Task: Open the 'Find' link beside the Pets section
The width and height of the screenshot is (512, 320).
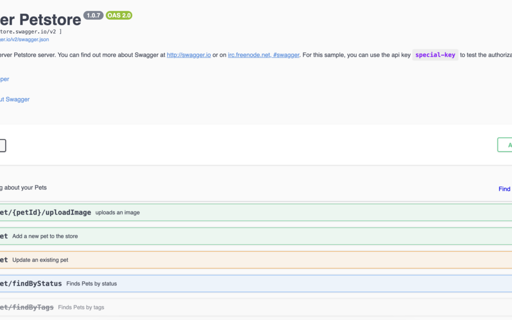Action: pos(504,189)
